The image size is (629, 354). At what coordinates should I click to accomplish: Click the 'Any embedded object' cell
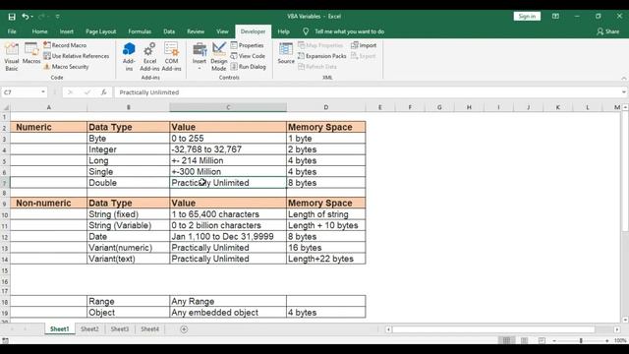(x=228, y=313)
